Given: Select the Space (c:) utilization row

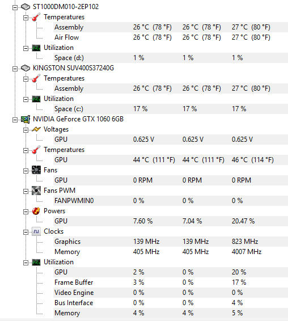Looking at the screenshot, I should [171, 109].
